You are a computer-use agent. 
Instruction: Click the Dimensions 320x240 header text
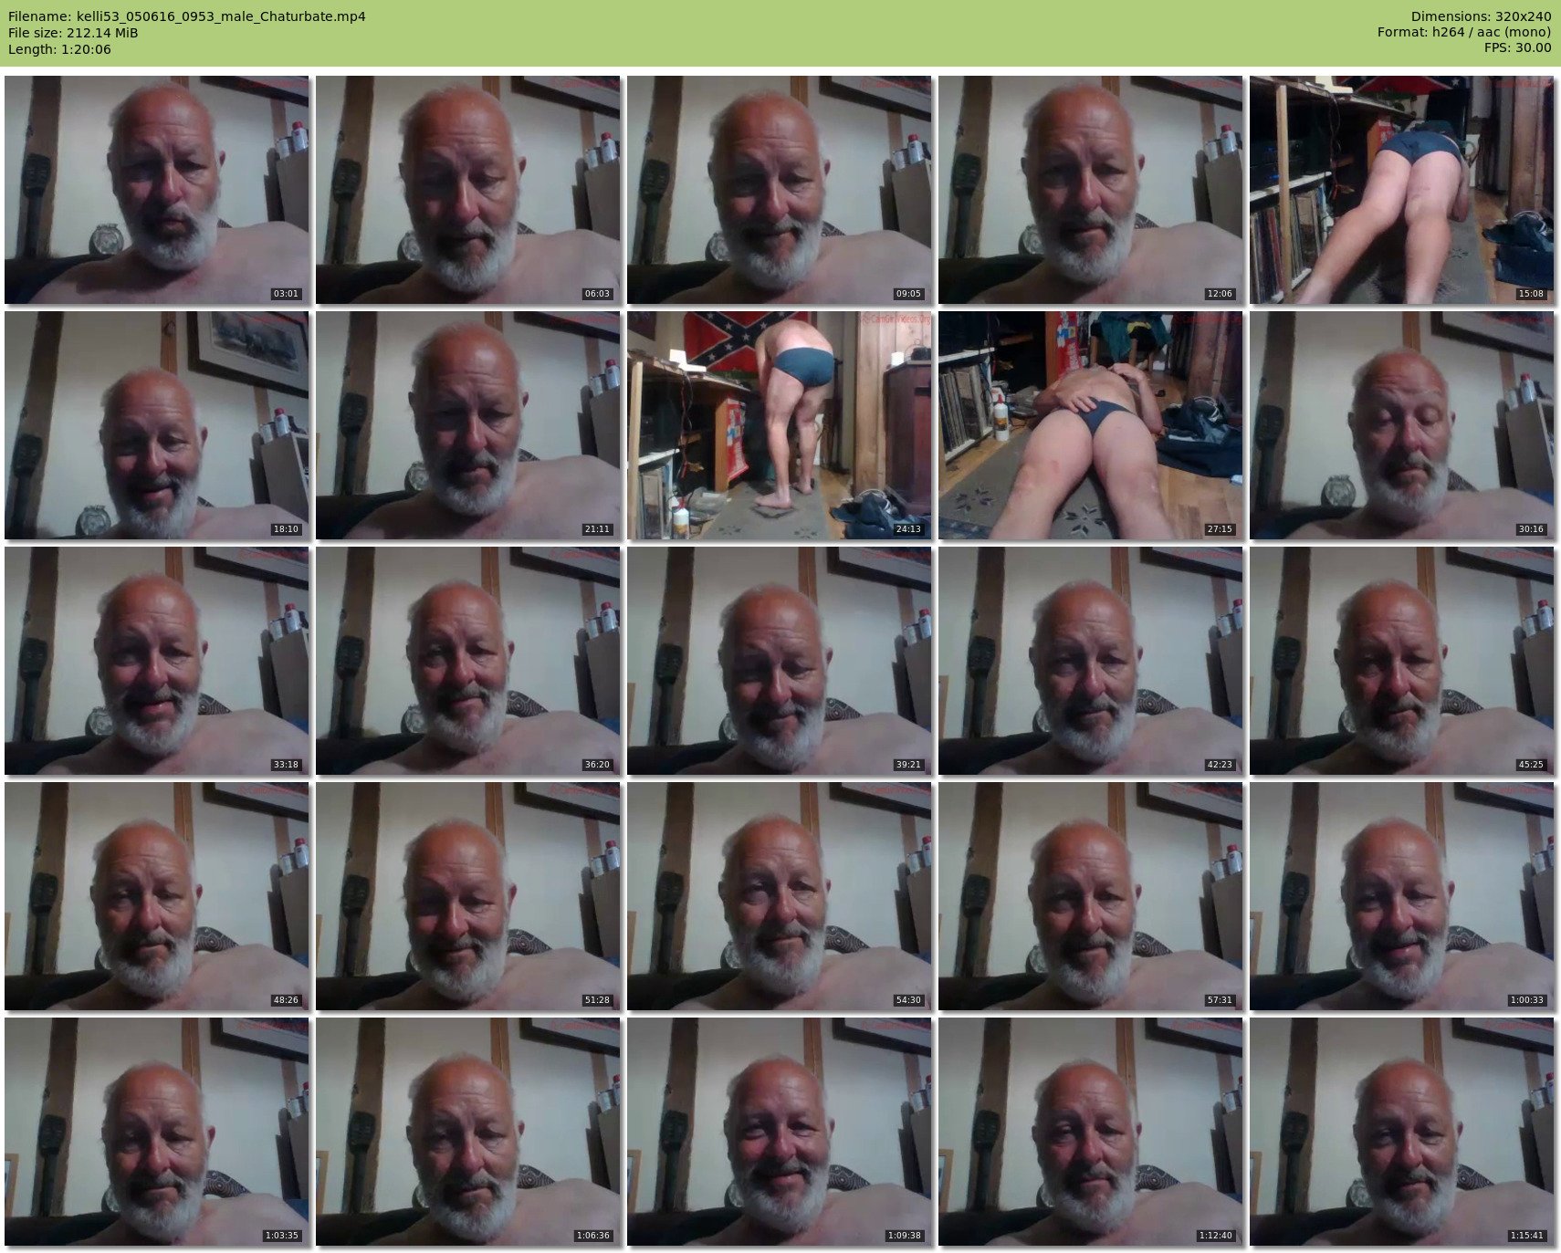1481,16
